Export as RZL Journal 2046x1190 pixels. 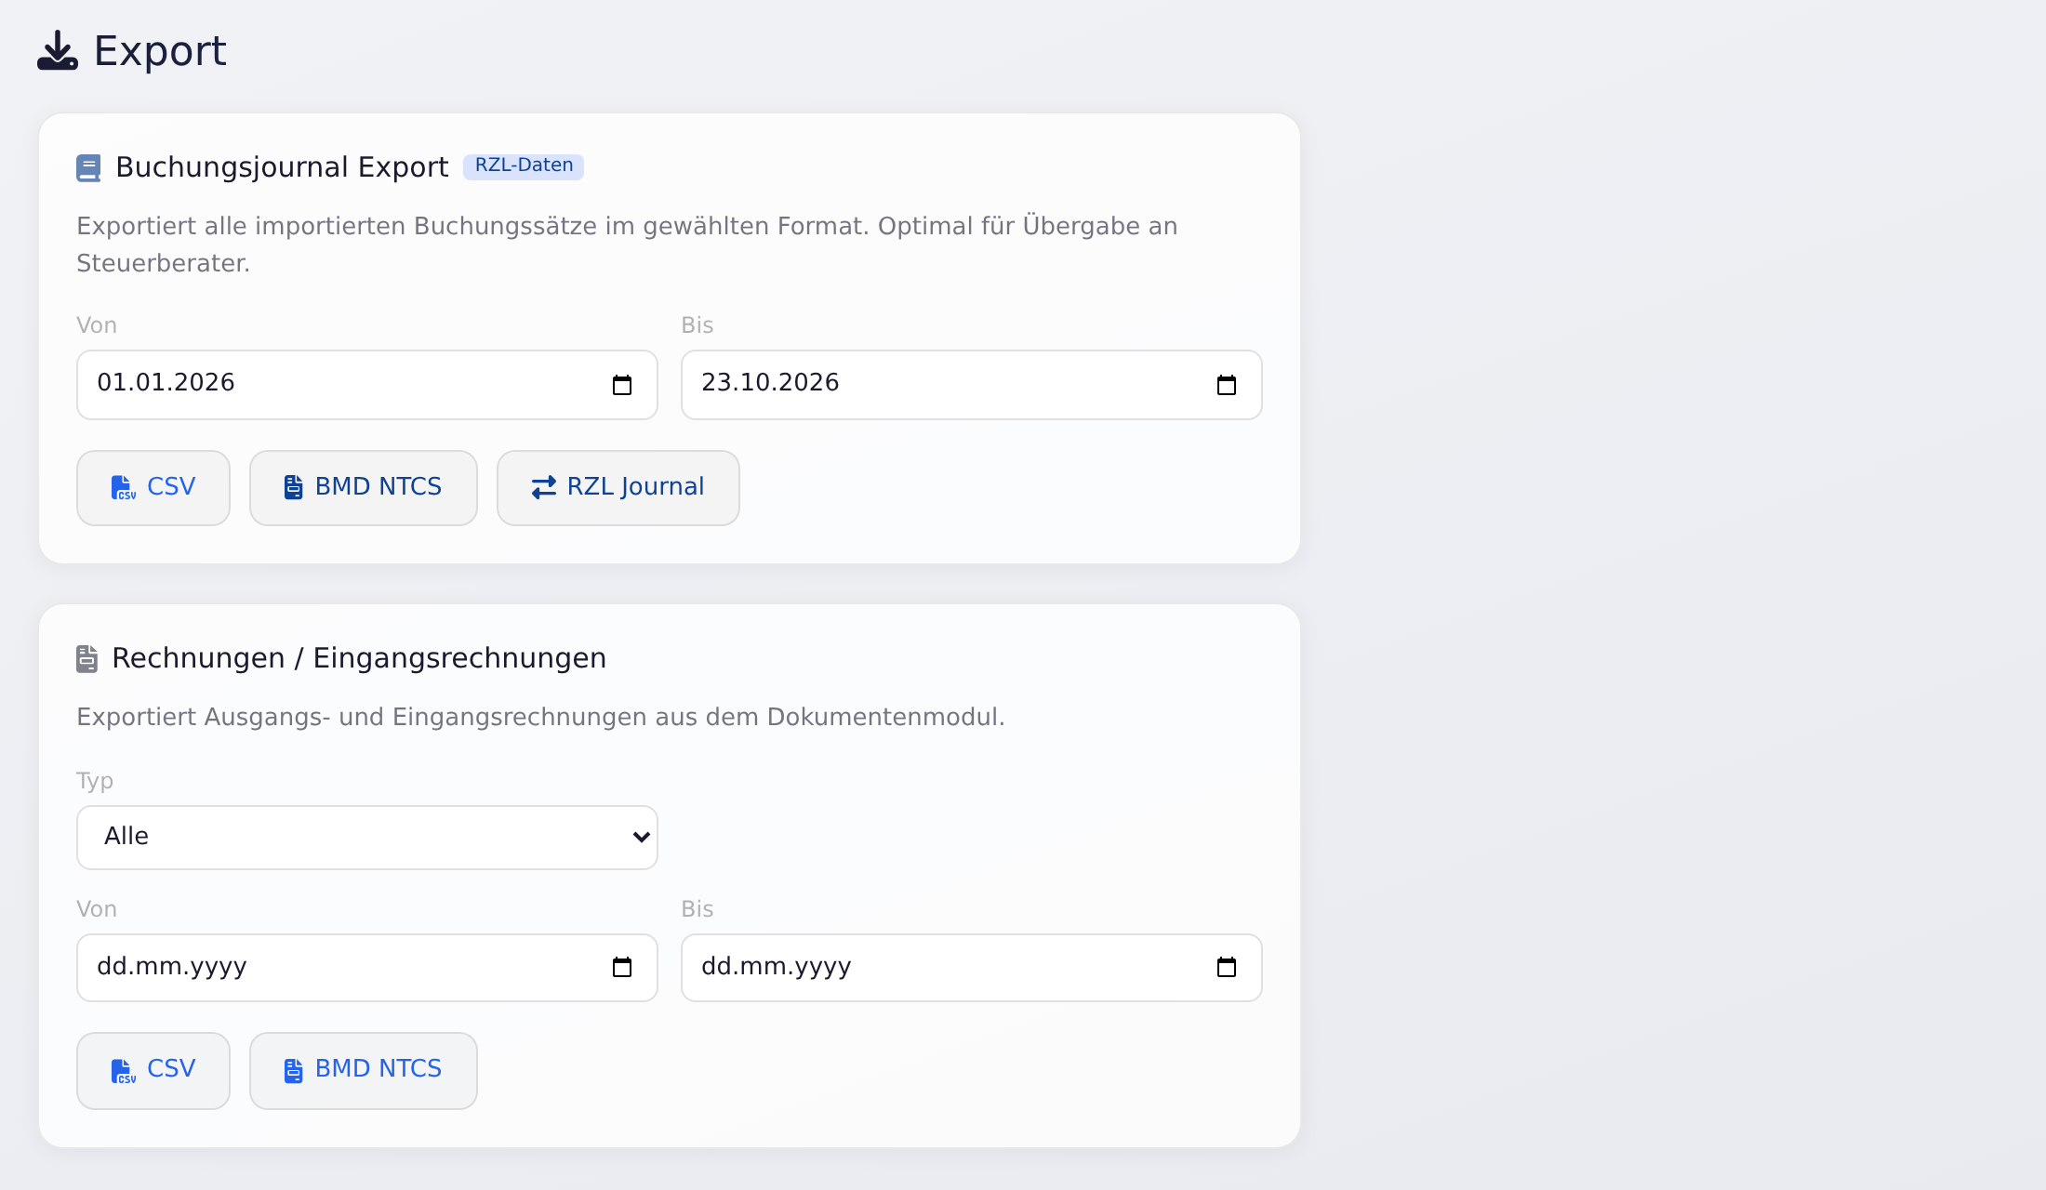[x=618, y=488]
